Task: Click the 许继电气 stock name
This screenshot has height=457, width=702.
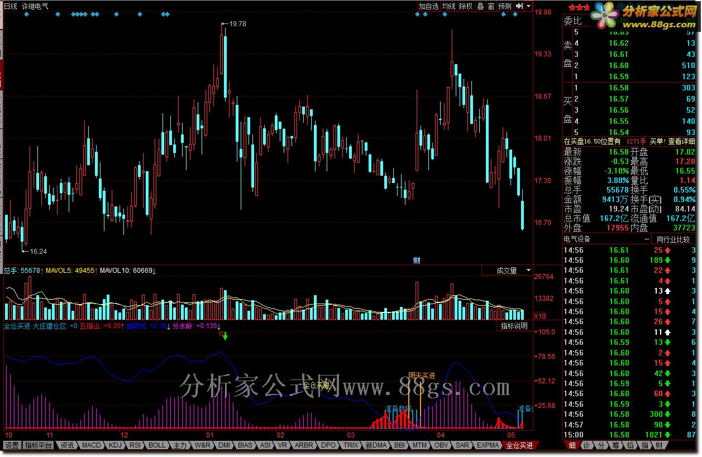Action: coord(35,6)
